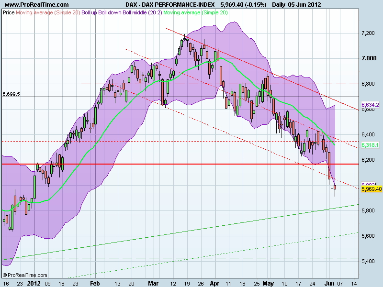Click the 10 date label on time axis
Screen dimensions: 383x287
284,284
